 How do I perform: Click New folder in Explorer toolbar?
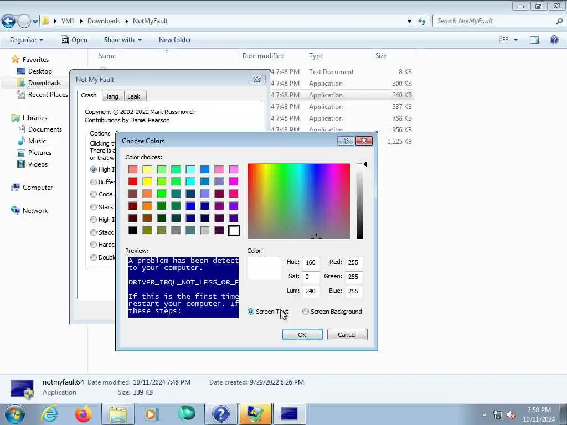[x=175, y=40]
